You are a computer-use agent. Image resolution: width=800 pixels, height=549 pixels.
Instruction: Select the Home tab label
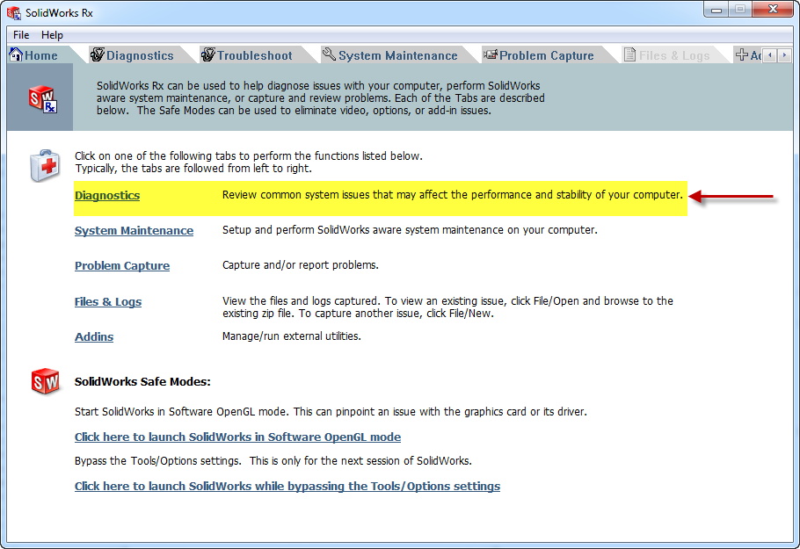pos(40,55)
